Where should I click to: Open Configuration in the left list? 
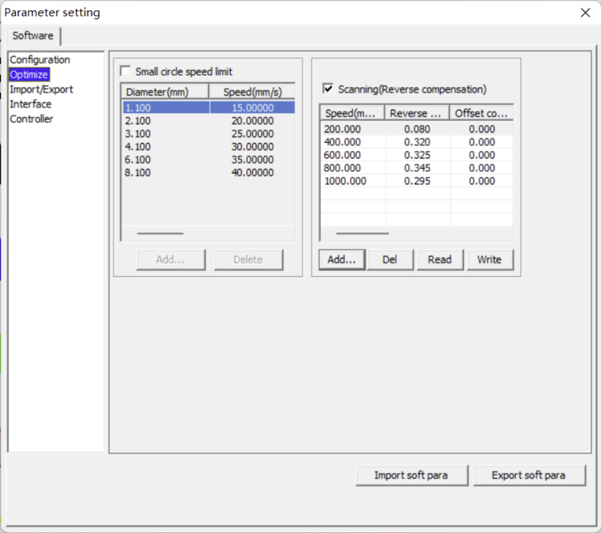[40, 60]
